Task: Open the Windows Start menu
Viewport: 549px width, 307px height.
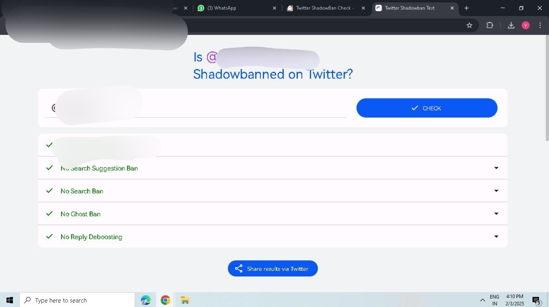Action: (x=10, y=300)
